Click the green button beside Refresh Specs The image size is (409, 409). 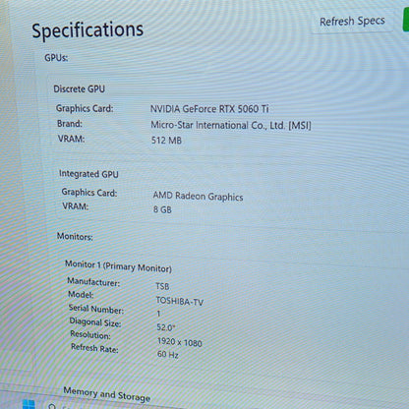[x=406, y=20]
